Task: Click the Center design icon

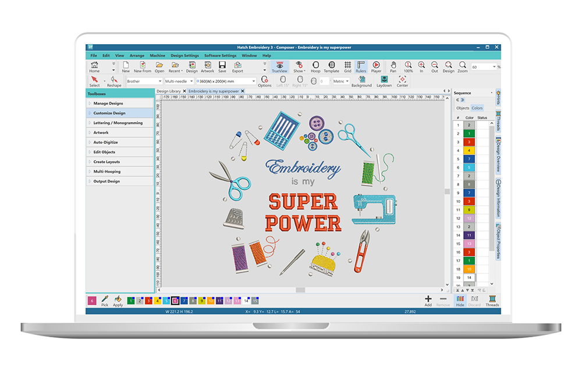Action: [x=402, y=80]
